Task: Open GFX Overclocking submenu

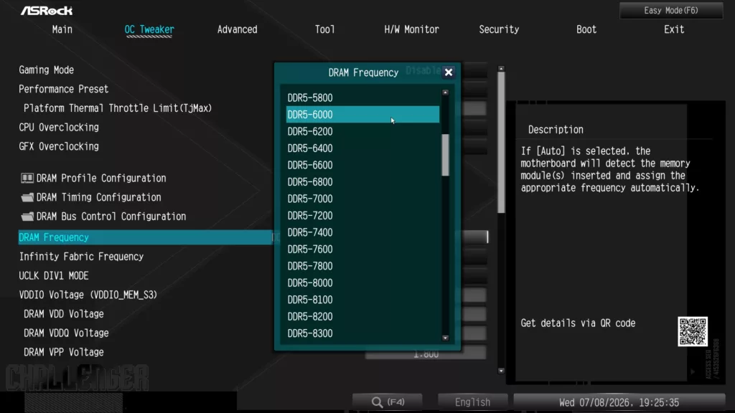Action: pos(59,146)
